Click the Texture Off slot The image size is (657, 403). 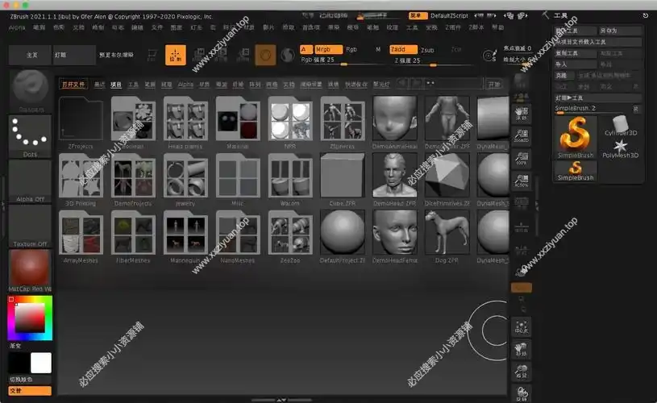pyautogui.click(x=29, y=224)
